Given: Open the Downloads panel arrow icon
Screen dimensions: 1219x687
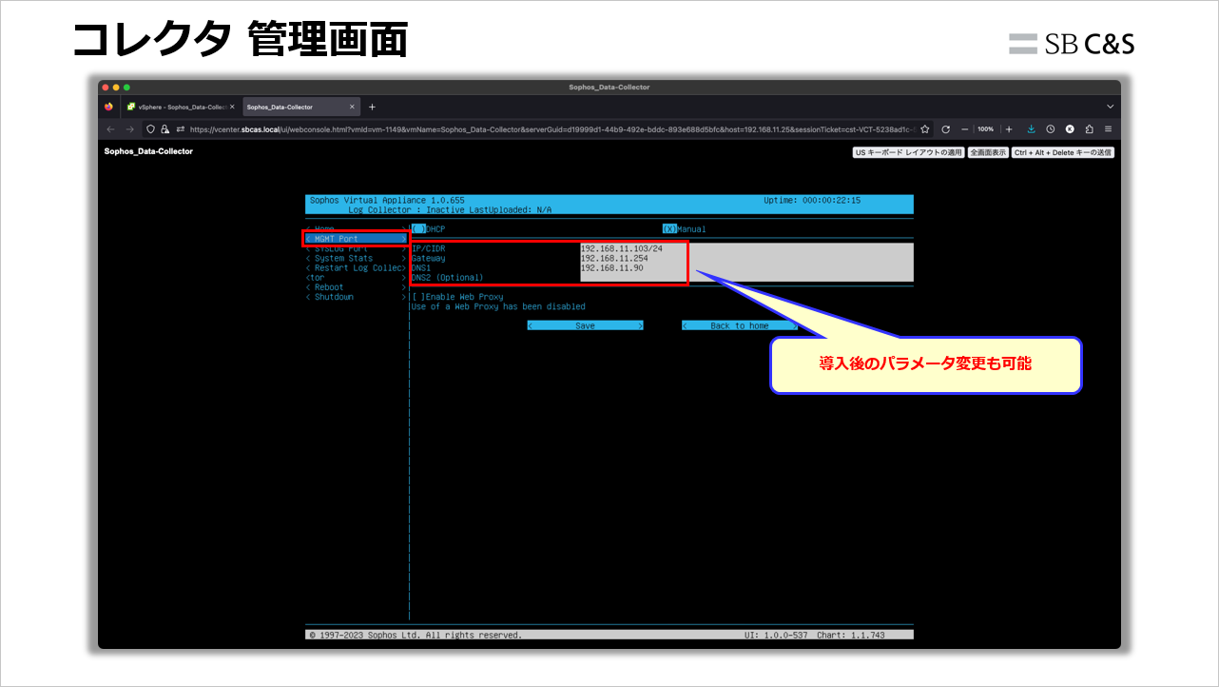Looking at the screenshot, I should click(1031, 129).
